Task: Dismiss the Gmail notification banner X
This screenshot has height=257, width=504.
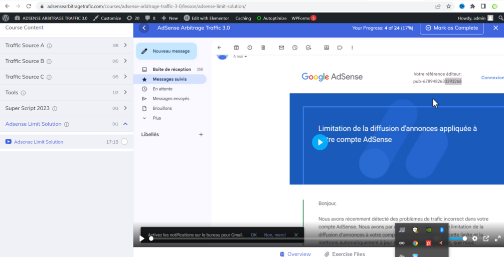Action: click(296, 235)
